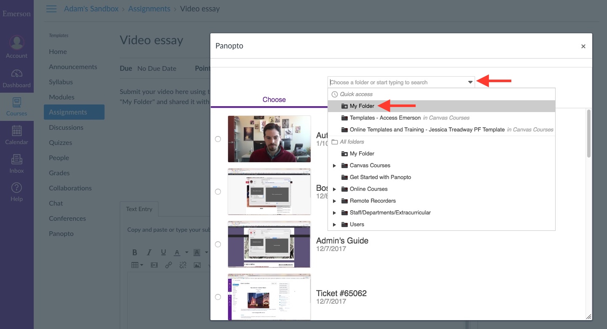
Task: Switch to the Choose tab in Panopto
Action: (x=274, y=99)
